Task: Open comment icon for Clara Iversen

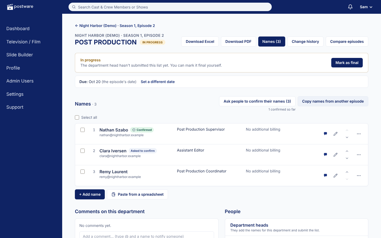Action: point(325,155)
